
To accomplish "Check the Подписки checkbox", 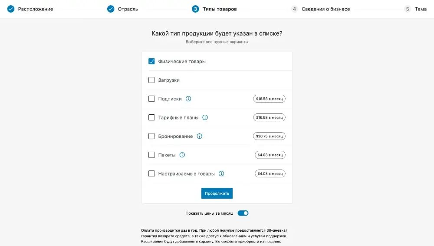I will [x=151, y=99].
